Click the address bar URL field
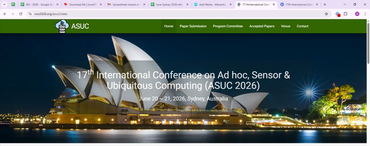370x146 pixels. point(159,14)
